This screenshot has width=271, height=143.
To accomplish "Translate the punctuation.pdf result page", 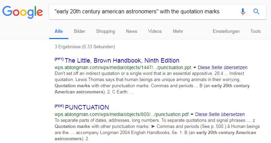I will pos(220,115).
